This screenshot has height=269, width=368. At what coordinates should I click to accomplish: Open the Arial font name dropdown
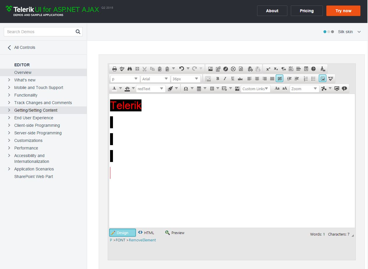coord(155,79)
